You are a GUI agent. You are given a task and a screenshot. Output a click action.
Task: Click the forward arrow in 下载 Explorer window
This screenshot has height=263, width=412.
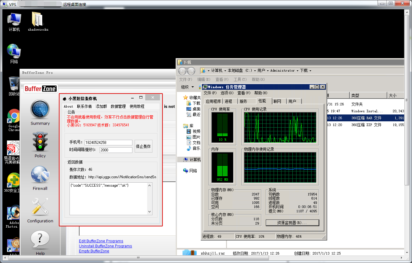191,71
